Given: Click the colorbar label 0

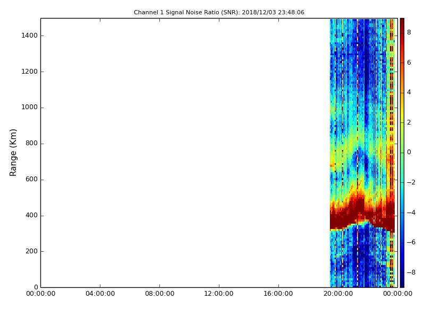Looking at the screenshot, I should 409,152.
